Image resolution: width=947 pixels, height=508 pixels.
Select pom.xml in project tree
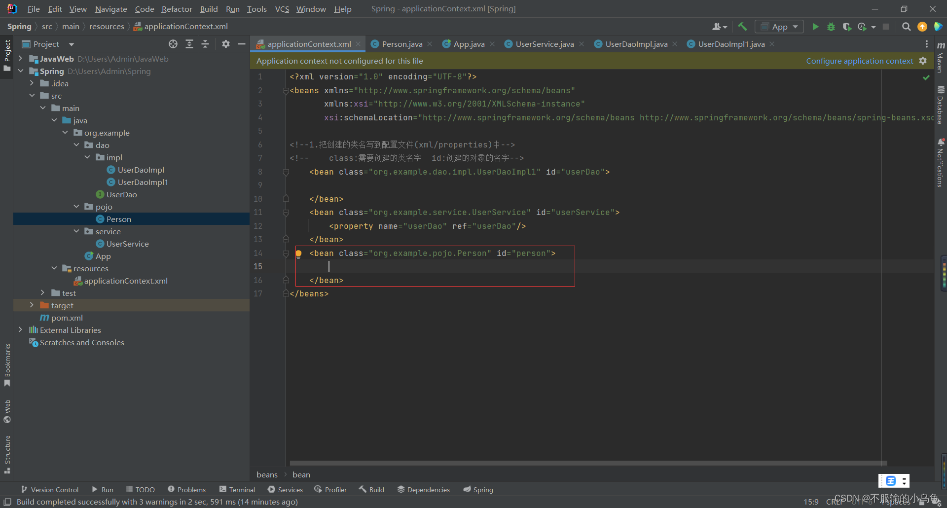67,318
